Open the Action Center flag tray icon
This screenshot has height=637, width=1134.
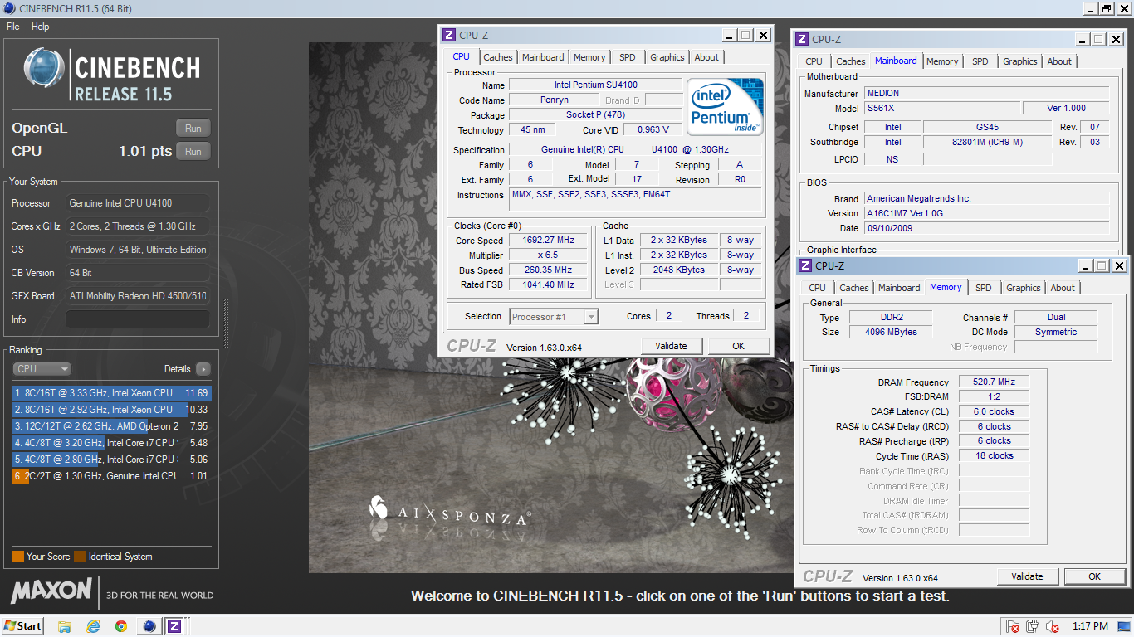1013,626
